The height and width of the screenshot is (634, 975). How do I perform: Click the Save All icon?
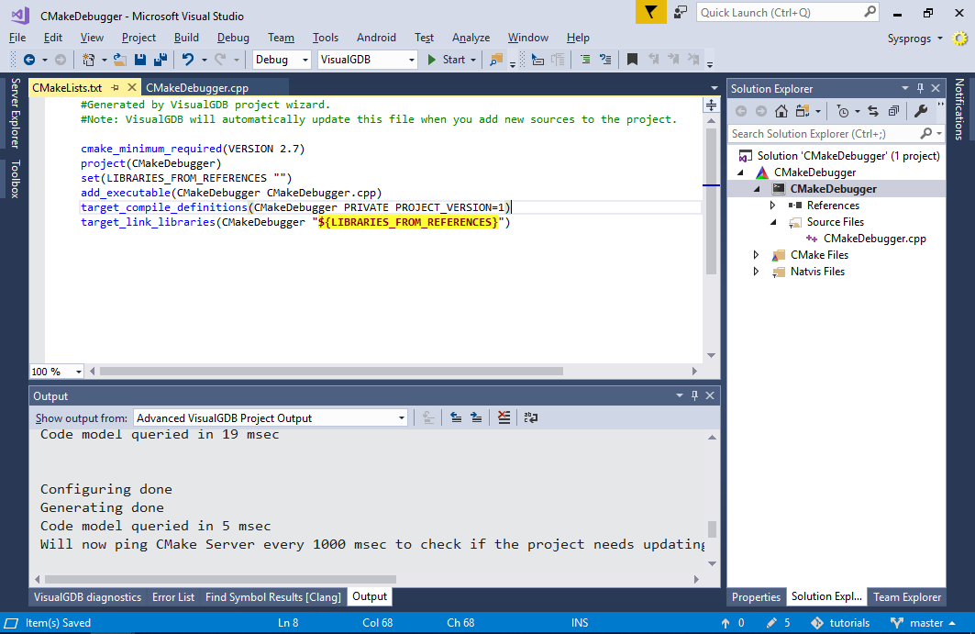161,60
